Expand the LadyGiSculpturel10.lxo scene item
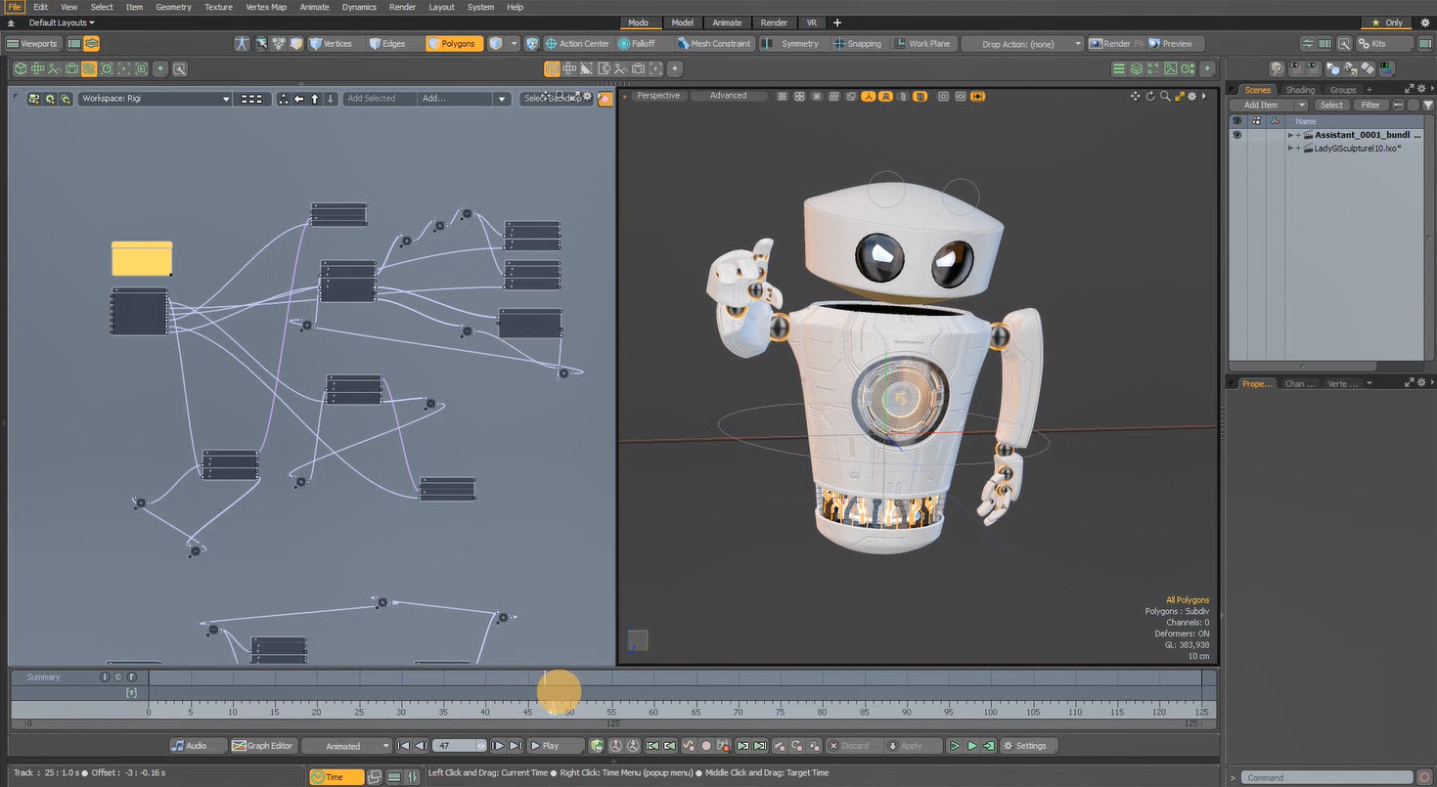Viewport: 1437px width, 787px height. pyautogui.click(x=1290, y=149)
